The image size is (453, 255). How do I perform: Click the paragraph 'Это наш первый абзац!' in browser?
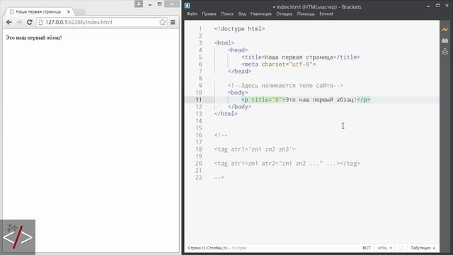tap(33, 38)
